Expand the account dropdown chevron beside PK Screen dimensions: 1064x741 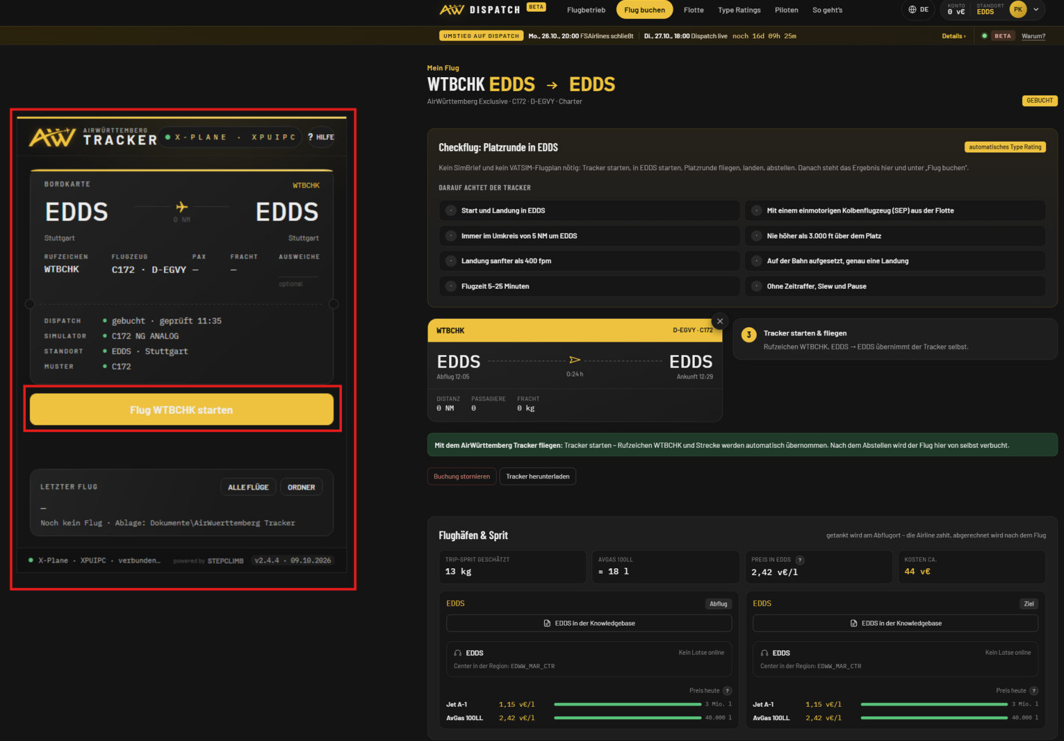[1036, 9]
